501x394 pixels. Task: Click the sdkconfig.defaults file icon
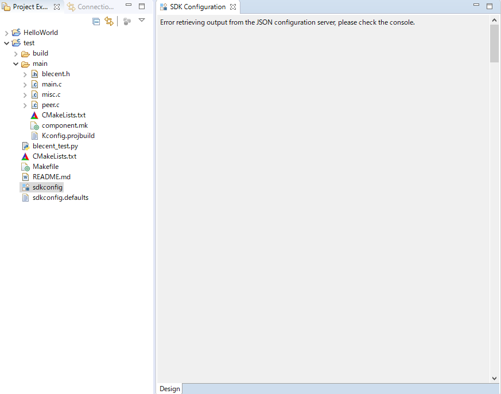(x=25, y=198)
